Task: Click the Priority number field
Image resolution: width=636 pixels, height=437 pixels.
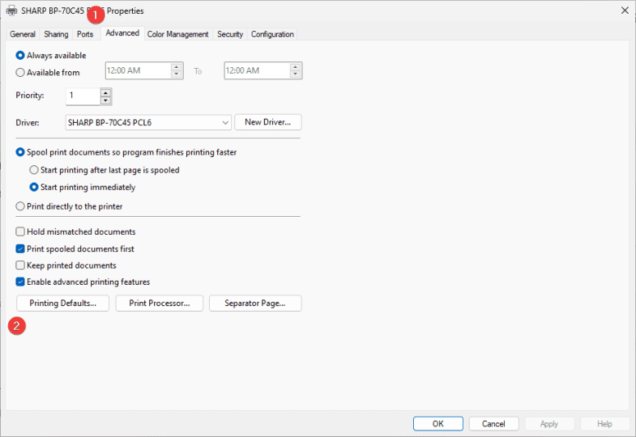Action: coord(82,97)
